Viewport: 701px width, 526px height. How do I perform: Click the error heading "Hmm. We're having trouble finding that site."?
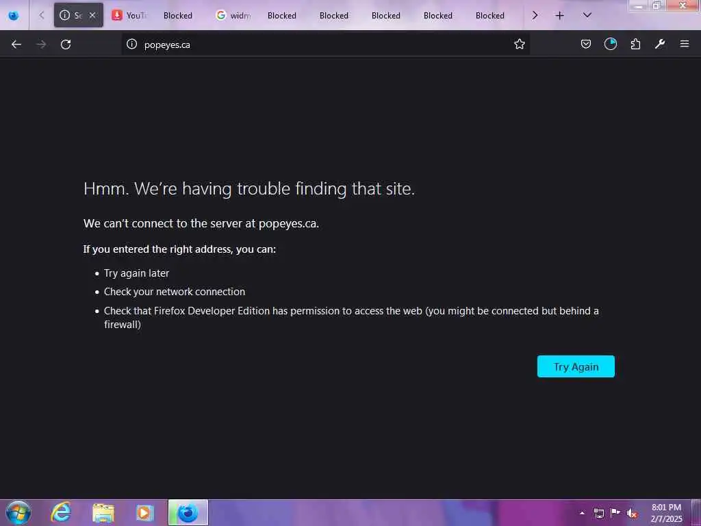pyautogui.click(x=249, y=189)
